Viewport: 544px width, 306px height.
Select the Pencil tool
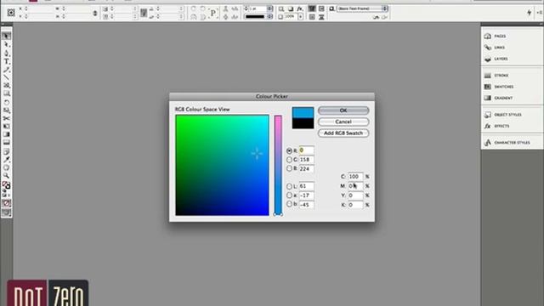click(6, 70)
